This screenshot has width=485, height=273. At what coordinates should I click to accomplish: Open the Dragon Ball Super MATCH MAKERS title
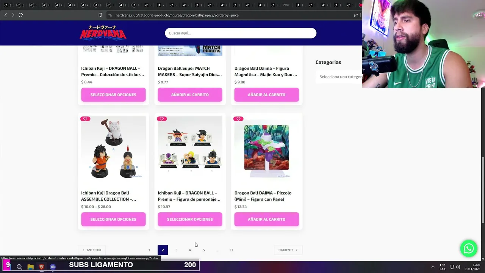[190, 71]
